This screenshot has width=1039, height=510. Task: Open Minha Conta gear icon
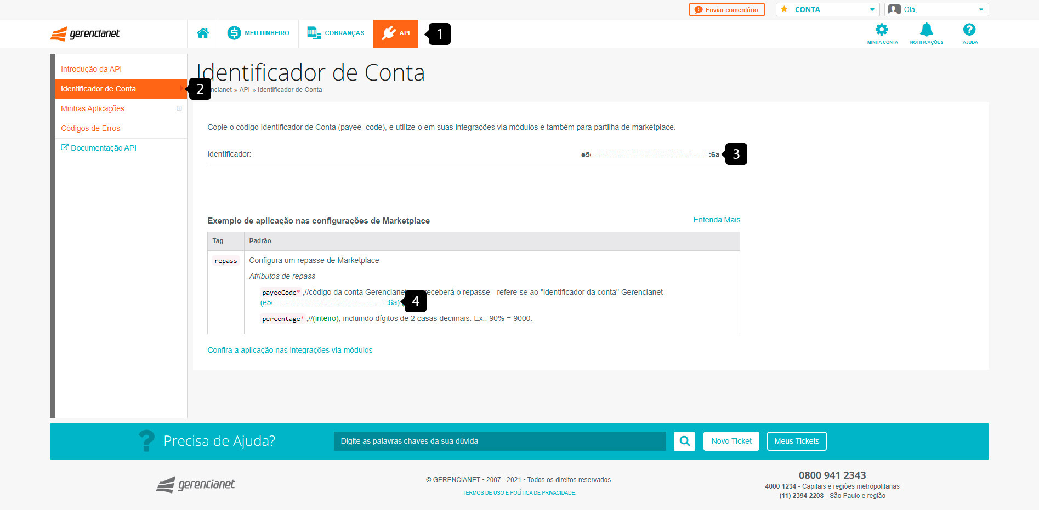(882, 33)
